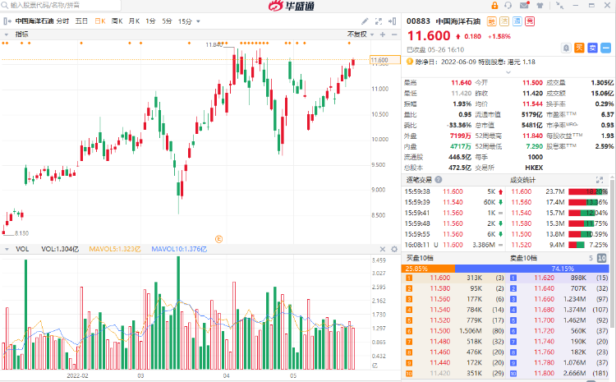Click ask price 11.800 in sell level 10
This screenshot has width=616, height=382.
point(544,373)
